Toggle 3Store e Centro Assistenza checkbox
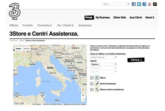 pyautogui.click(x=92, y=89)
